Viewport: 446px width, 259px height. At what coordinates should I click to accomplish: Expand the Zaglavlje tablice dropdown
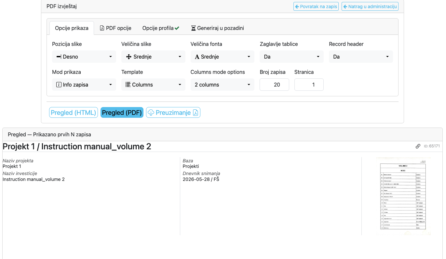point(292,57)
